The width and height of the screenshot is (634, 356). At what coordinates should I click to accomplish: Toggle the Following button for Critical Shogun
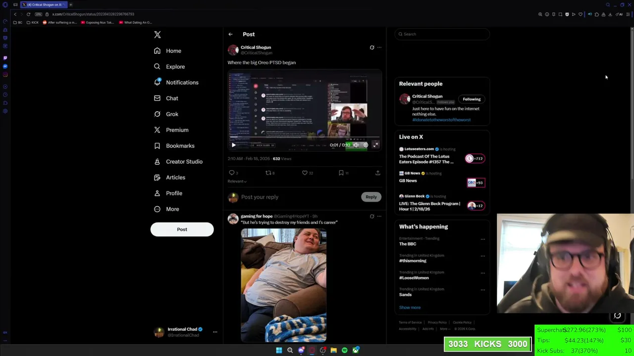pos(472,99)
